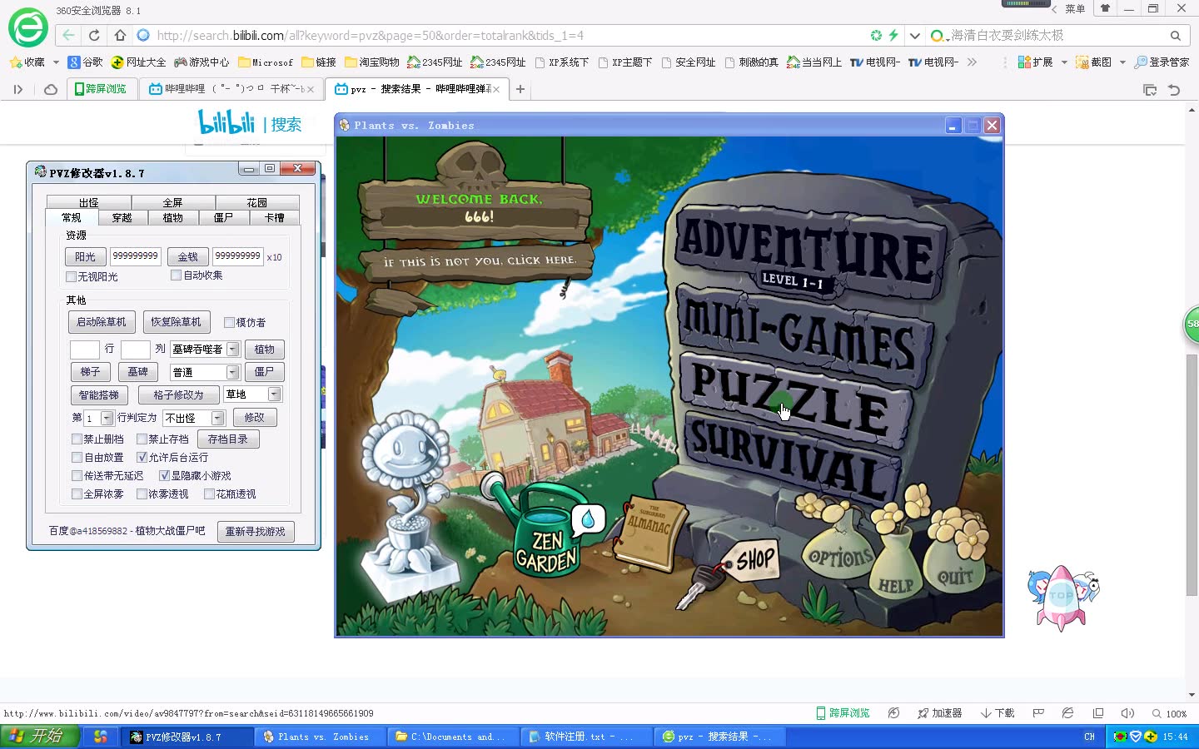Switch to the 出怪 tab
1199x749 pixels.
(x=89, y=202)
